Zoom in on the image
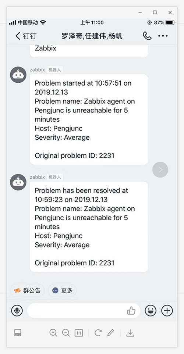The width and height of the screenshot is (184, 354). (53, 333)
